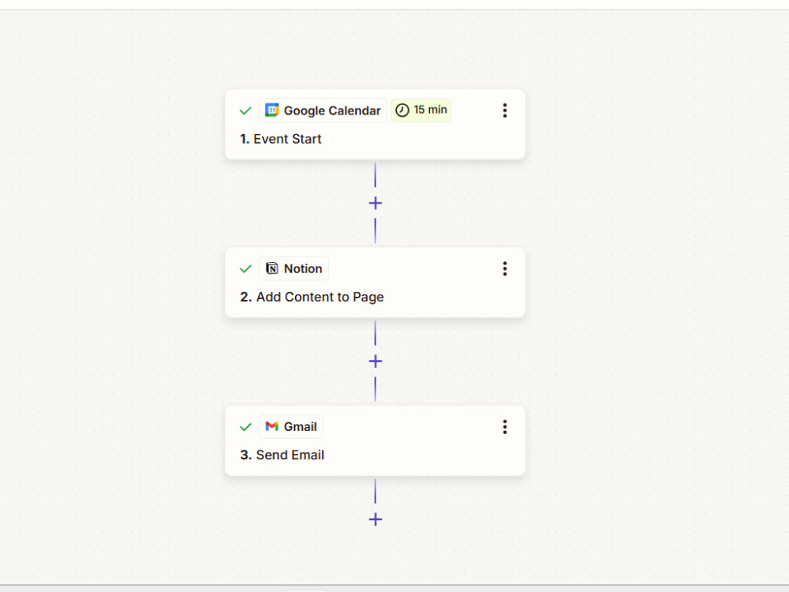Open the '3. Send Email' step
This screenshot has height=592, width=789.
376,440
